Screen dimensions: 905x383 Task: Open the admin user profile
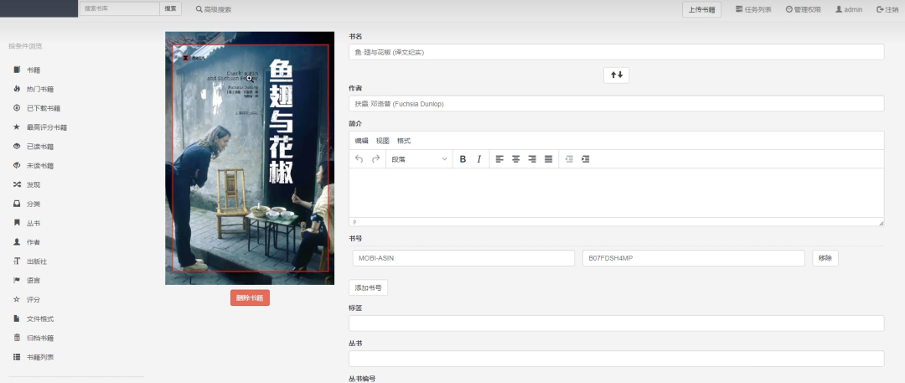pos(849,9)
